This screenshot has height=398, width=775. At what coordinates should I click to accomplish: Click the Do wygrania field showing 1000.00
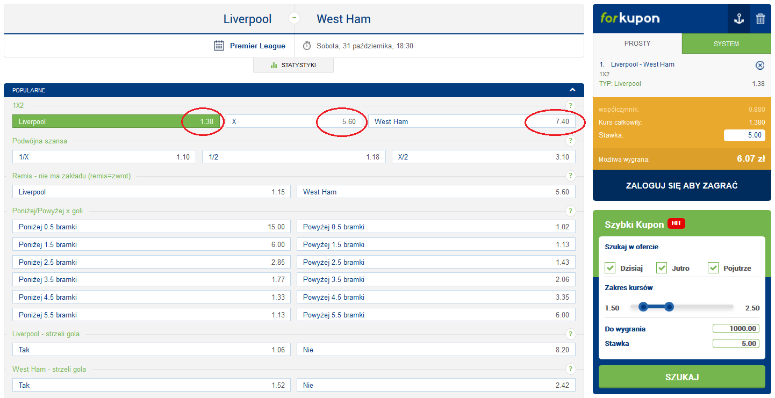click(x=736, y=329)
